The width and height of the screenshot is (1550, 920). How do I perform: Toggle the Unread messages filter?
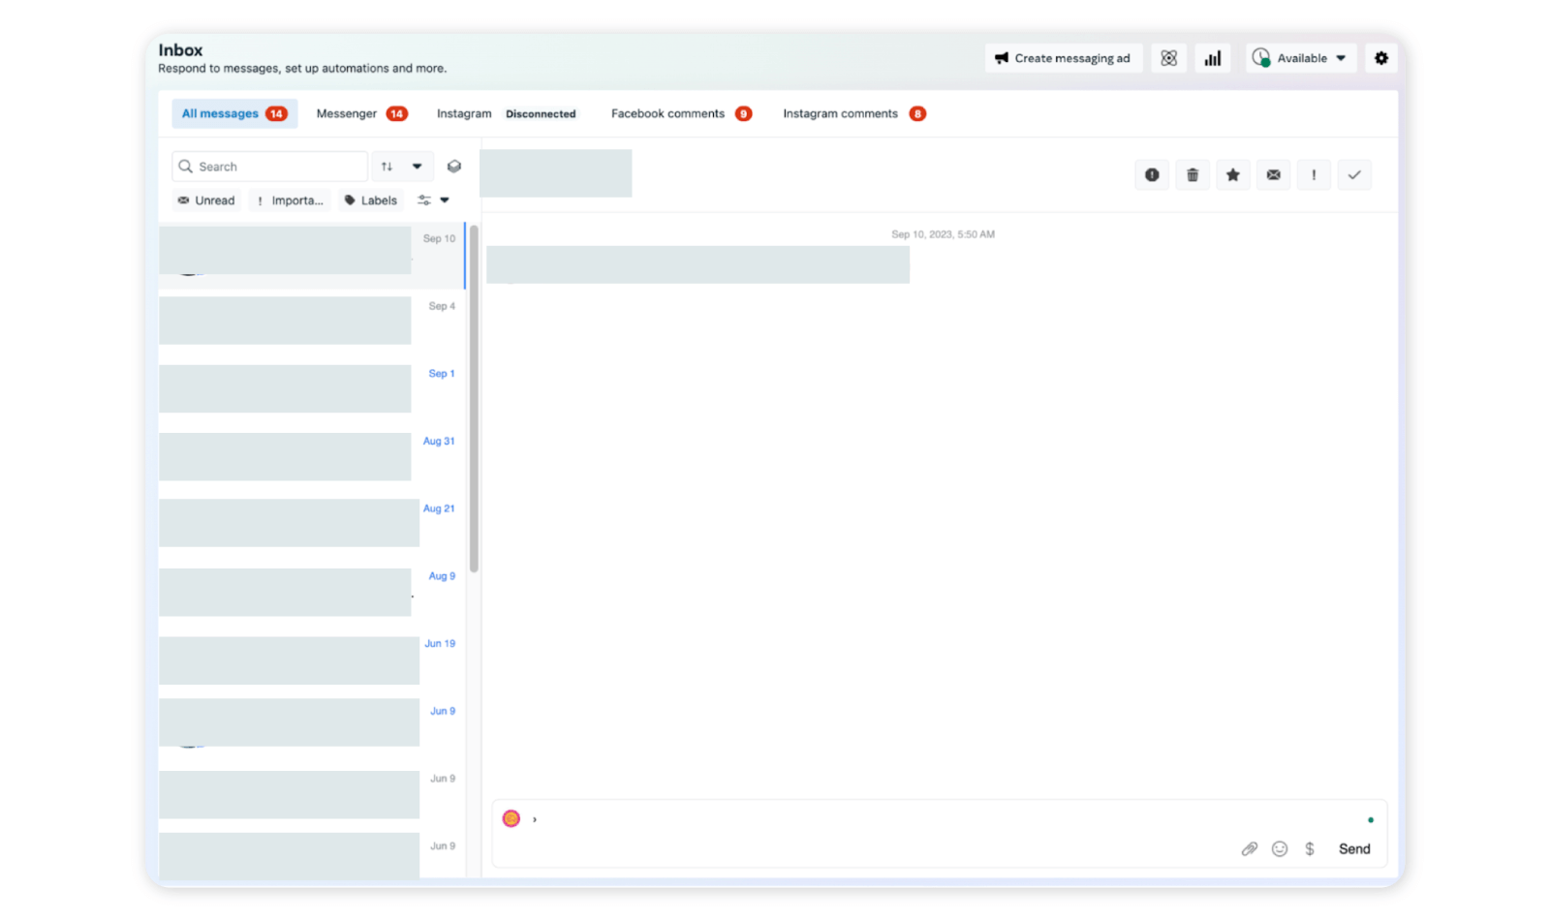pos(205,200)
